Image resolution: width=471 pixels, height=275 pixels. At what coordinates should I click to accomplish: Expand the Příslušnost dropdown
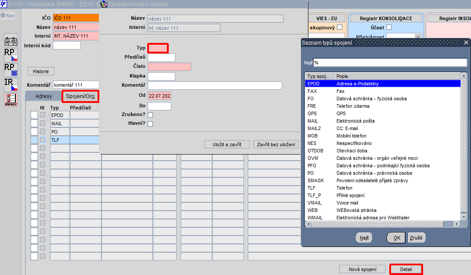[417, 36]
